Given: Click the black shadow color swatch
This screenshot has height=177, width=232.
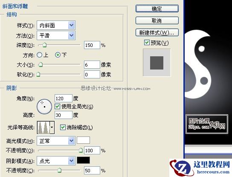Looking at the screenshot, I should click(83, 160).
